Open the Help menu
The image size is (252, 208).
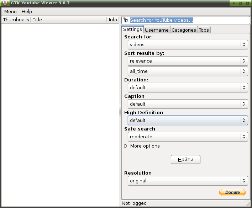[x=27, y=11]
